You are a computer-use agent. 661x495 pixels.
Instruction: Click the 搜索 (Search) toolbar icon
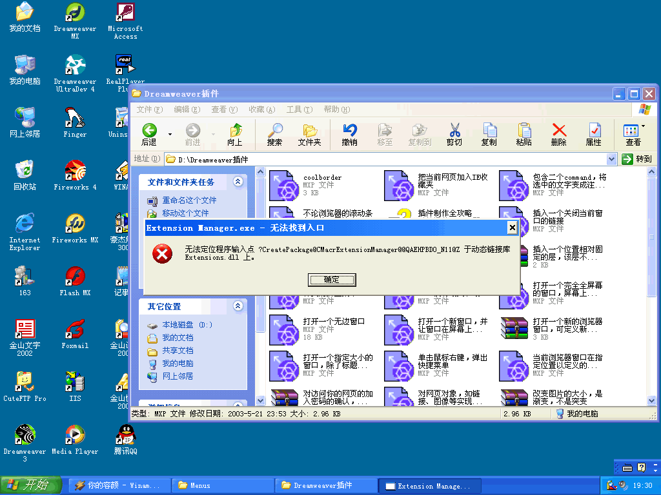[x=274, y=134]
